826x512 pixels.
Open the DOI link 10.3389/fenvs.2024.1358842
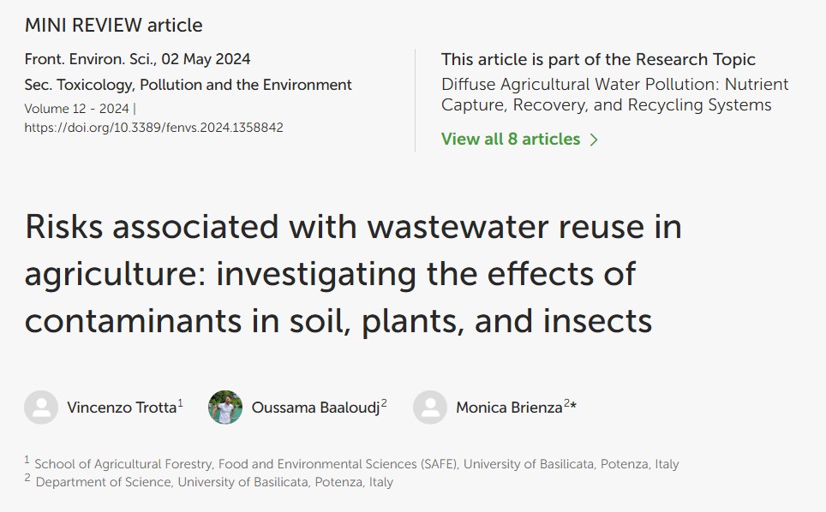point(154,128)
